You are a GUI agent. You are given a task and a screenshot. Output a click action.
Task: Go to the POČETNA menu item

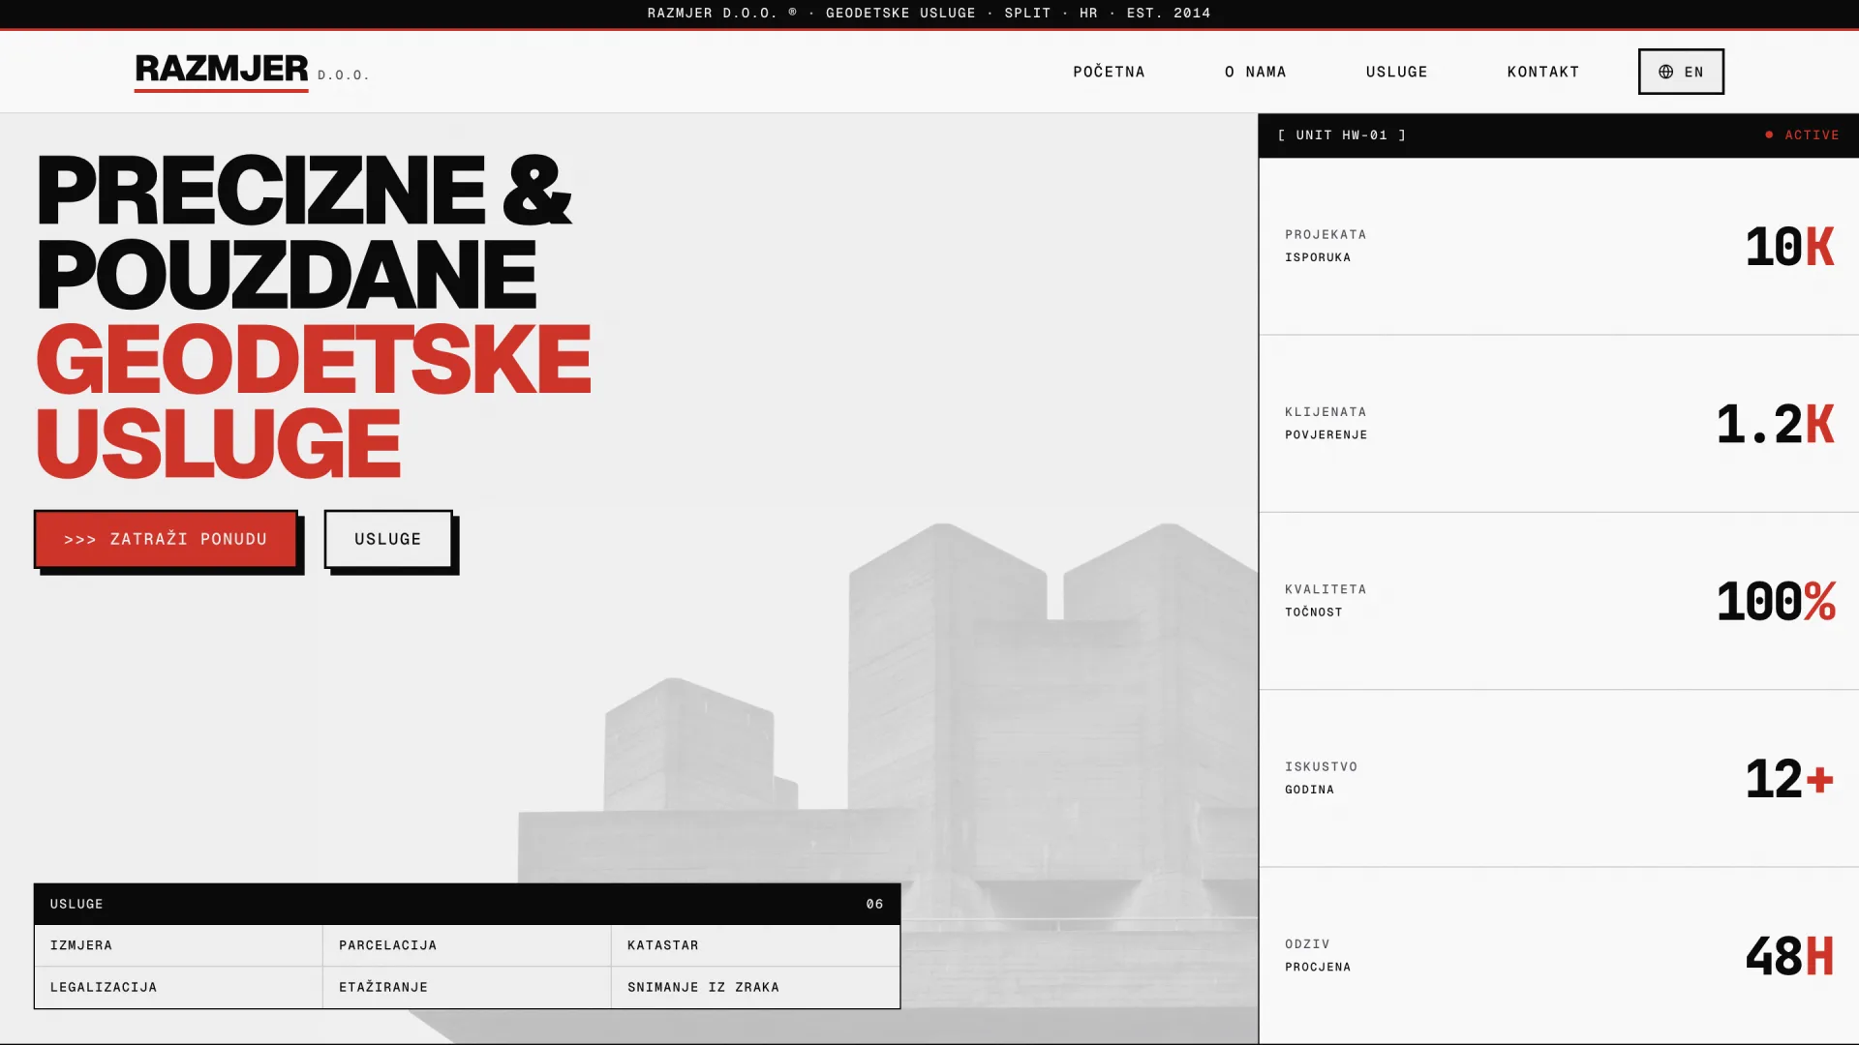point(1109,72)
